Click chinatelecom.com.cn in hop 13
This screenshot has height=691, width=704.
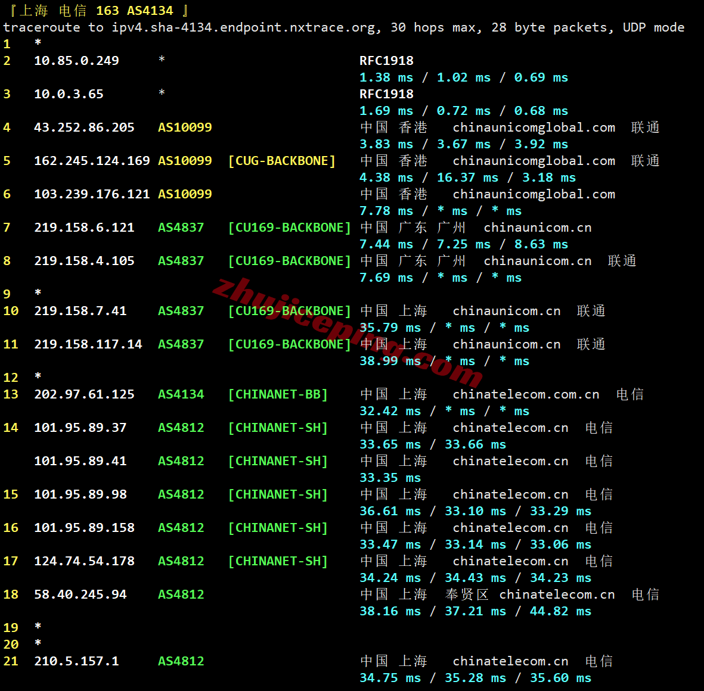[x=526, y=394]
